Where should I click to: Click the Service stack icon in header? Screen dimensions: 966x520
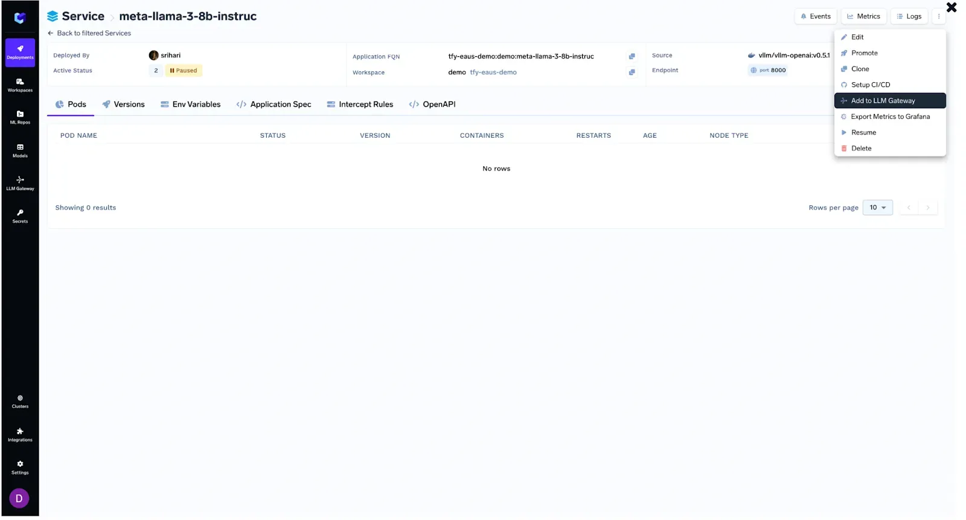click(53, 16)
